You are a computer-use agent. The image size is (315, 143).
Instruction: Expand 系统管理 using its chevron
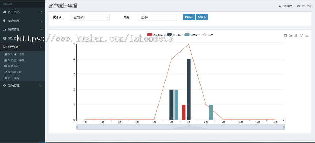(x=41, y=85)
